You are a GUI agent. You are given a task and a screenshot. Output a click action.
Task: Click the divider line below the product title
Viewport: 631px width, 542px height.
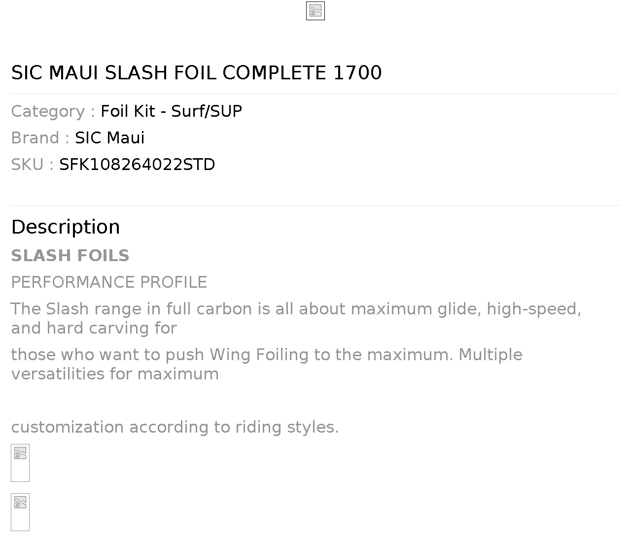coord(315,94)
